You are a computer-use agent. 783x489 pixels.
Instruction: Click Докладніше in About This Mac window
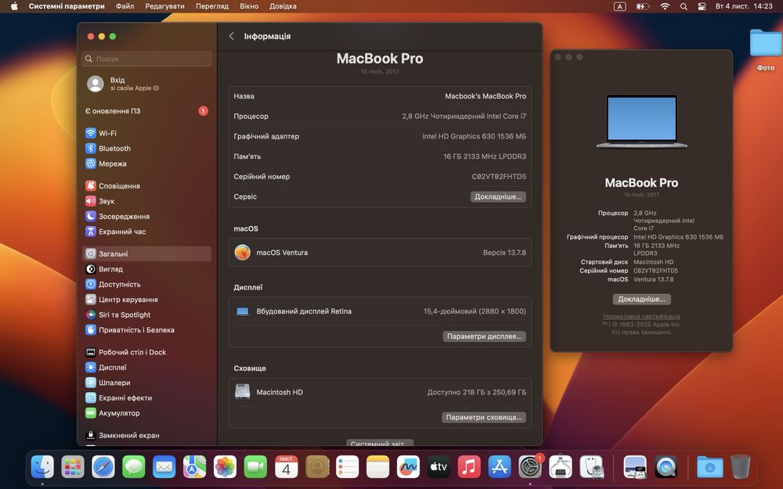click(x=641, y=299)
